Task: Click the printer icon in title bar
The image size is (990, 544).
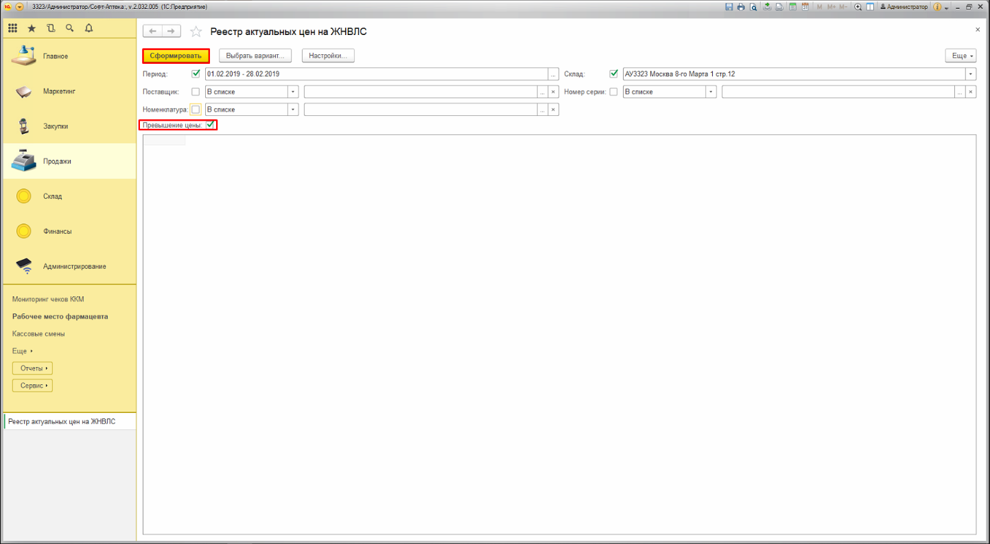Action: [x=741, y=7]
